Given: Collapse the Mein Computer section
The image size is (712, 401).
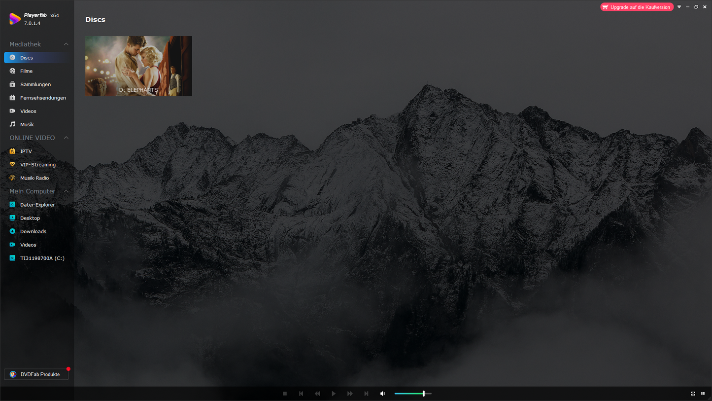Looking at the screenshot, I should click(x=66, y=191).
